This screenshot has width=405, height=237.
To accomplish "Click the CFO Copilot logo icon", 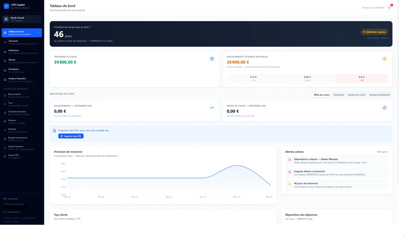I will [x=6, y=6].
